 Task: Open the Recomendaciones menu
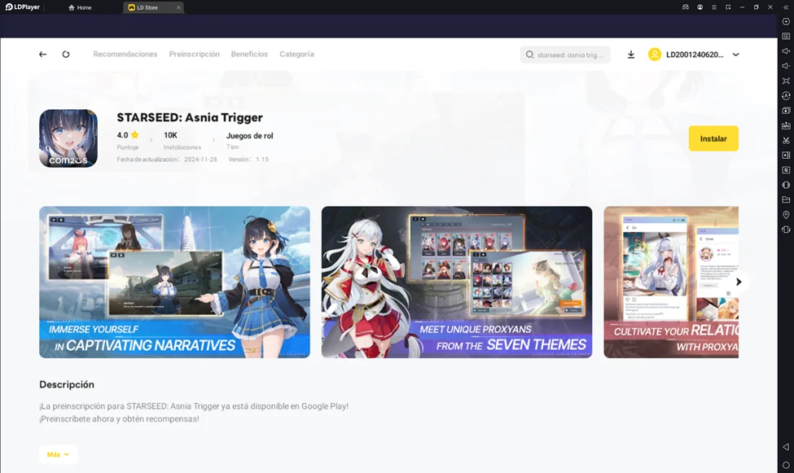click(125, 55)
